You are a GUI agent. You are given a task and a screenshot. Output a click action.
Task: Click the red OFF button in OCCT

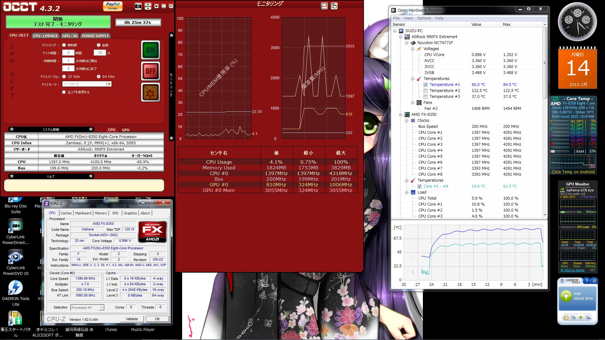(x=151, y=71)
